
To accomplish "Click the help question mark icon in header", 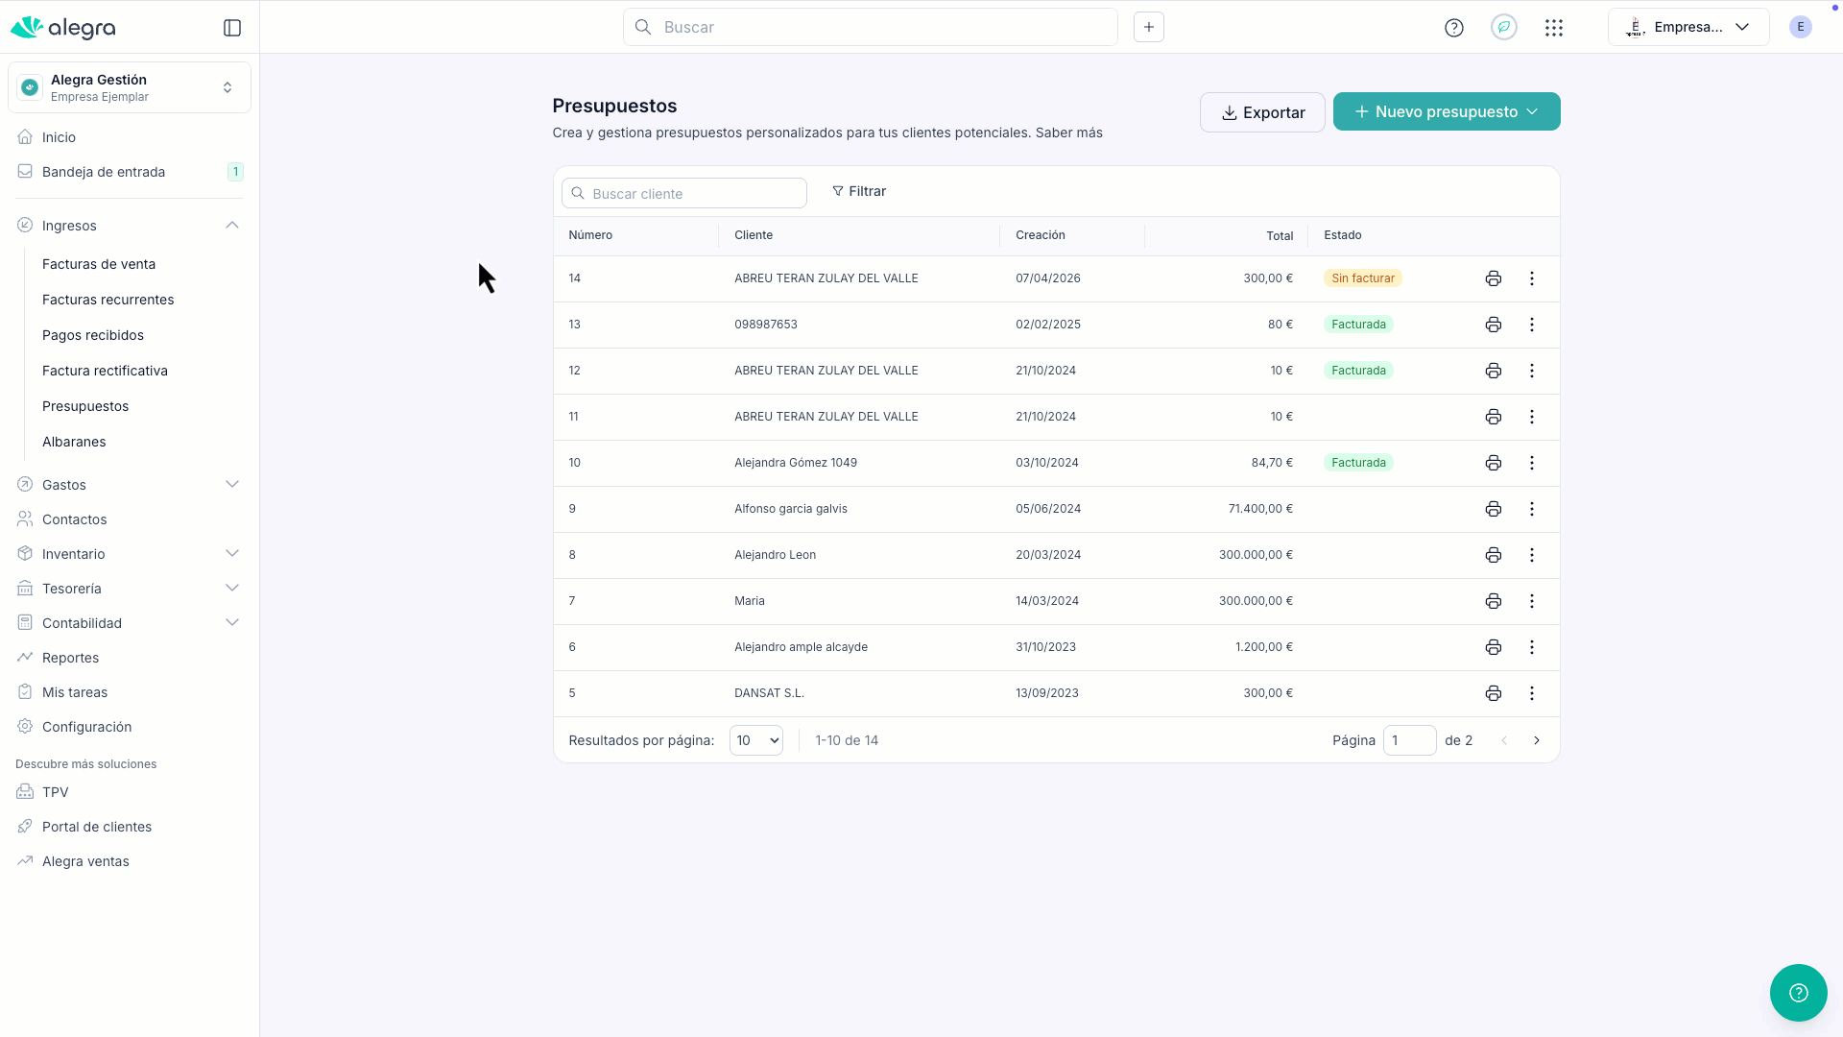I will click(x=1453, y=28).
